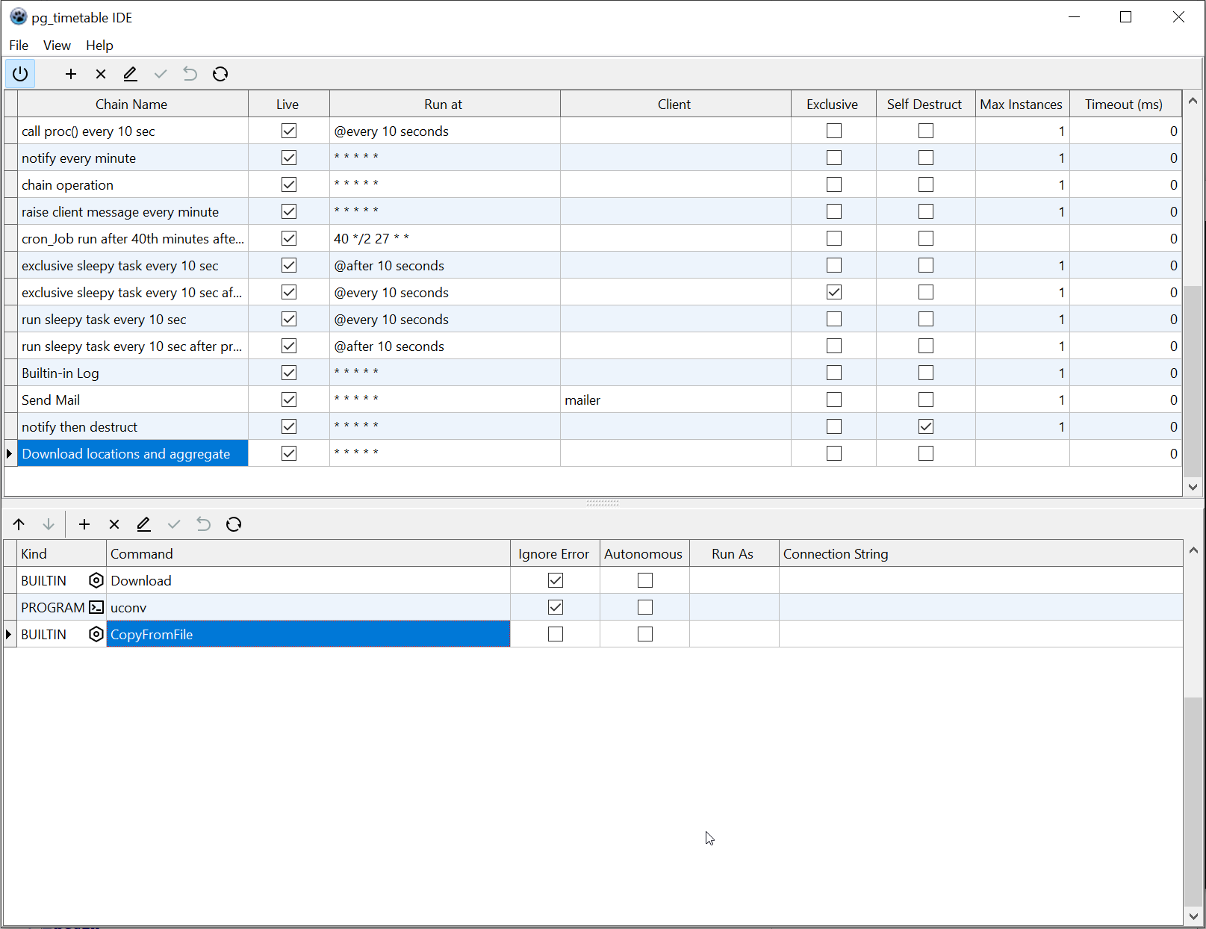Viewport: 1206px width, 929px height.
Task: Select the chain operation row
Action: (x=133, y=184)
